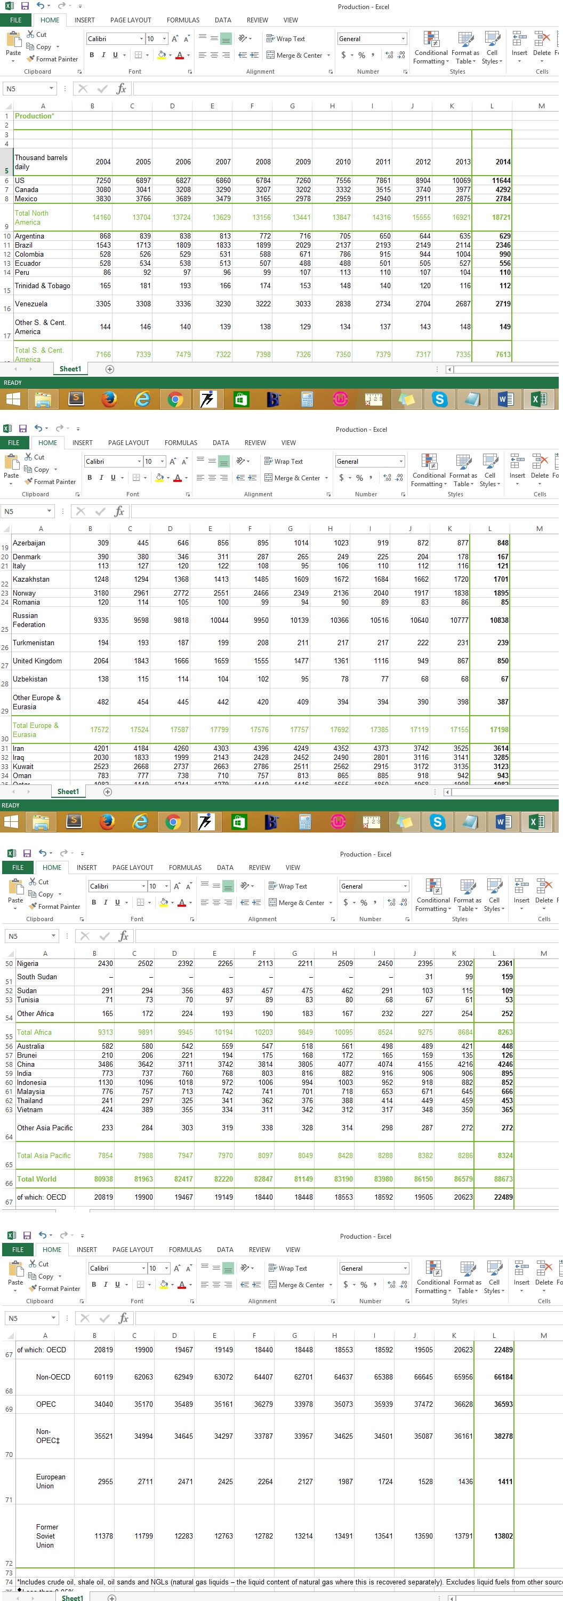Toggle Top Align in the window listing Azerbaijan
563x1601 pixels.
coord(200,461)
